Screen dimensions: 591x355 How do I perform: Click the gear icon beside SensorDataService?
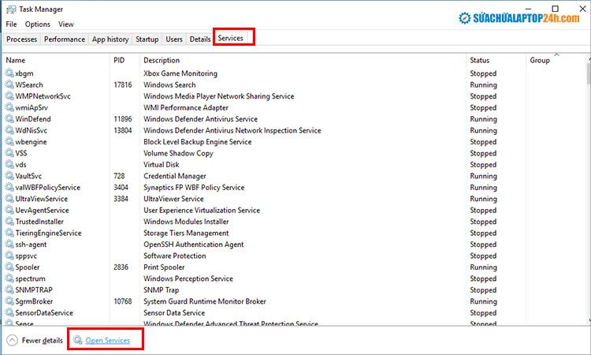point(9,312)
